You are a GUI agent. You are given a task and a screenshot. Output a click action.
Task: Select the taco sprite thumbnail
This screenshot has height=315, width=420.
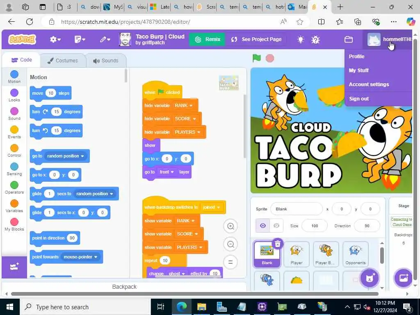296,281
